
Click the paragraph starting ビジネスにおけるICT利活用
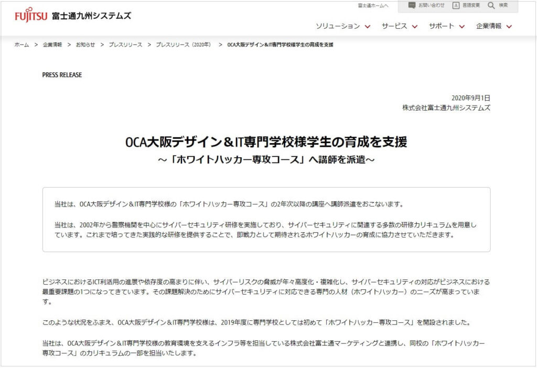tap(266, 291)
